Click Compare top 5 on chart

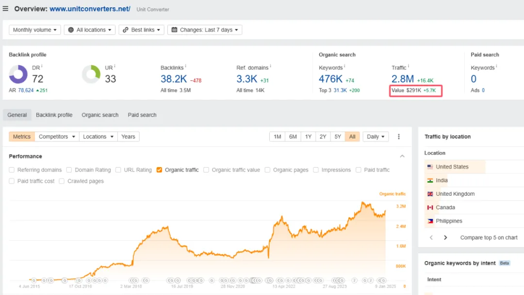pos(489,238)
